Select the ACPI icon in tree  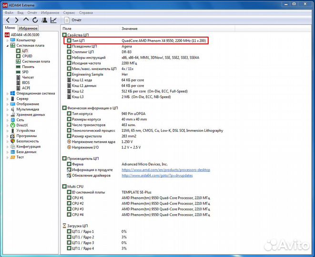(18, 88)
